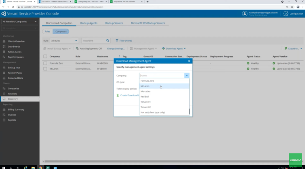Open Resellers under Clients
The width and height of the screenshot is (305, 169).
tap(12, 94)
